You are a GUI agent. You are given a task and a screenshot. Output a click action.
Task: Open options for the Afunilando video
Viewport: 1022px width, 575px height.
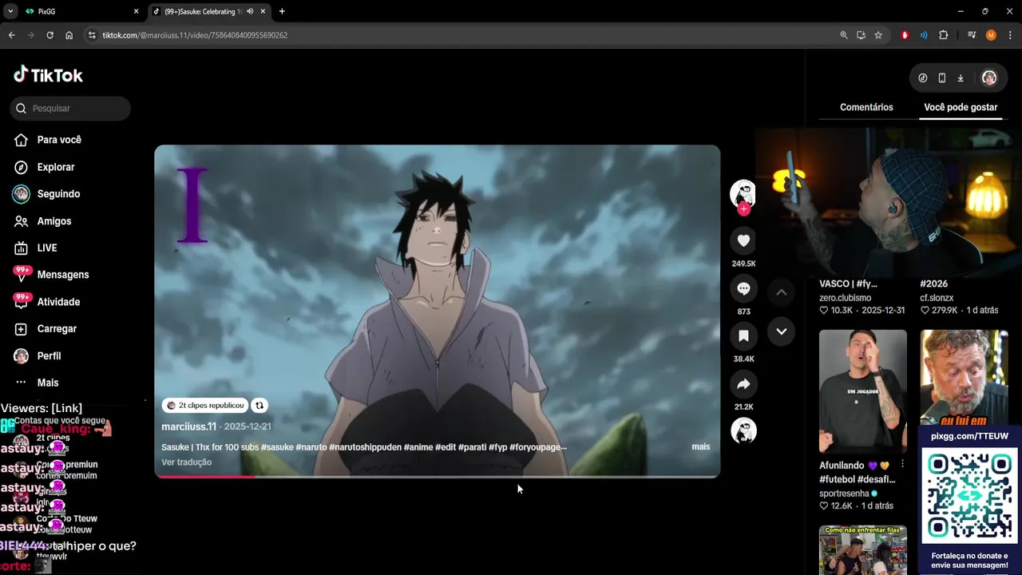tap(902, 464)
